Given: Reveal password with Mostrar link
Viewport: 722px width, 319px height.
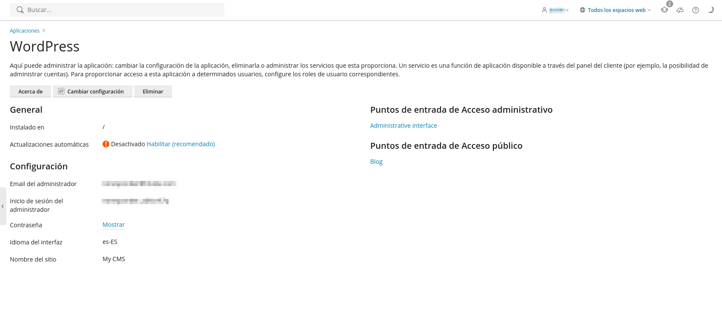Looking at the screenshot, I should tap(114, 225).
